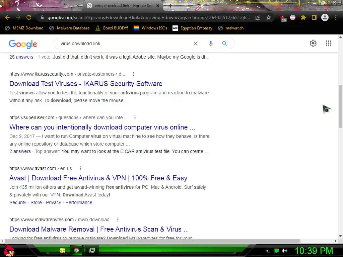Screen dimensions: 343x257
Task: Open the monitor app on taskbar
Action: tap(92, 250)
